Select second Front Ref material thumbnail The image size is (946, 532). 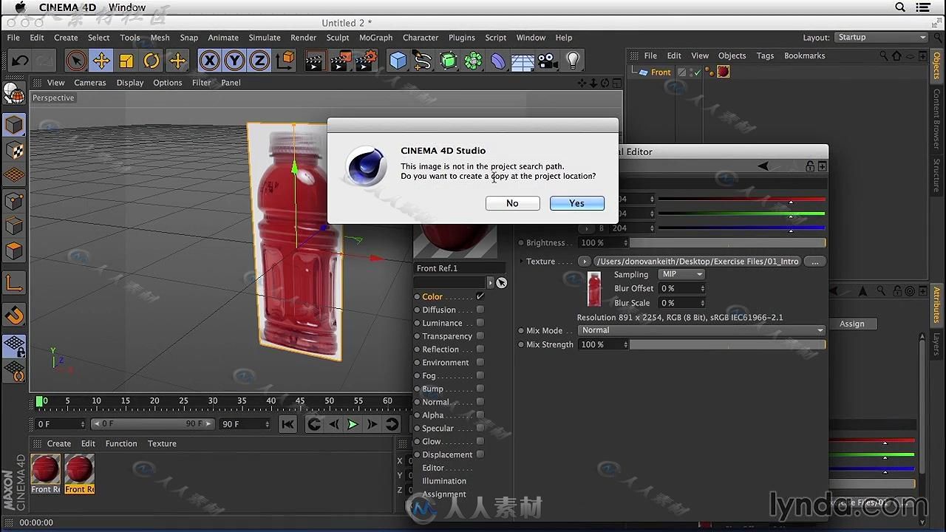[x=79, y=474]
